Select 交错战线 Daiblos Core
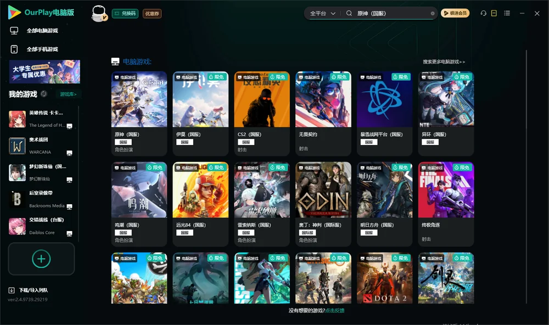This screenshot has height=325, width=549. click(x=41, y=226)
